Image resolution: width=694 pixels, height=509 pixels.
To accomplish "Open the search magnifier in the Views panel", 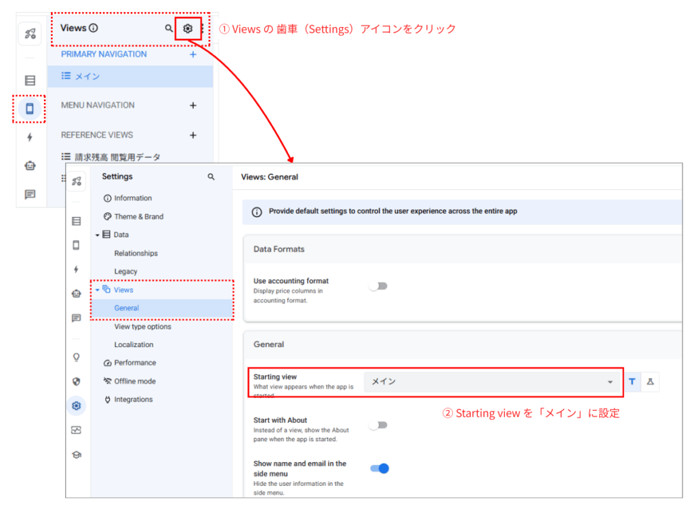I will pos(168,28).
